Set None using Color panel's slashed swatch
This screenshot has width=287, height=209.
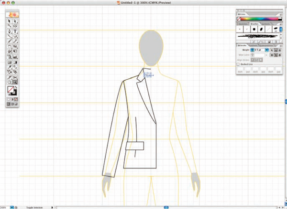[239, 19]
